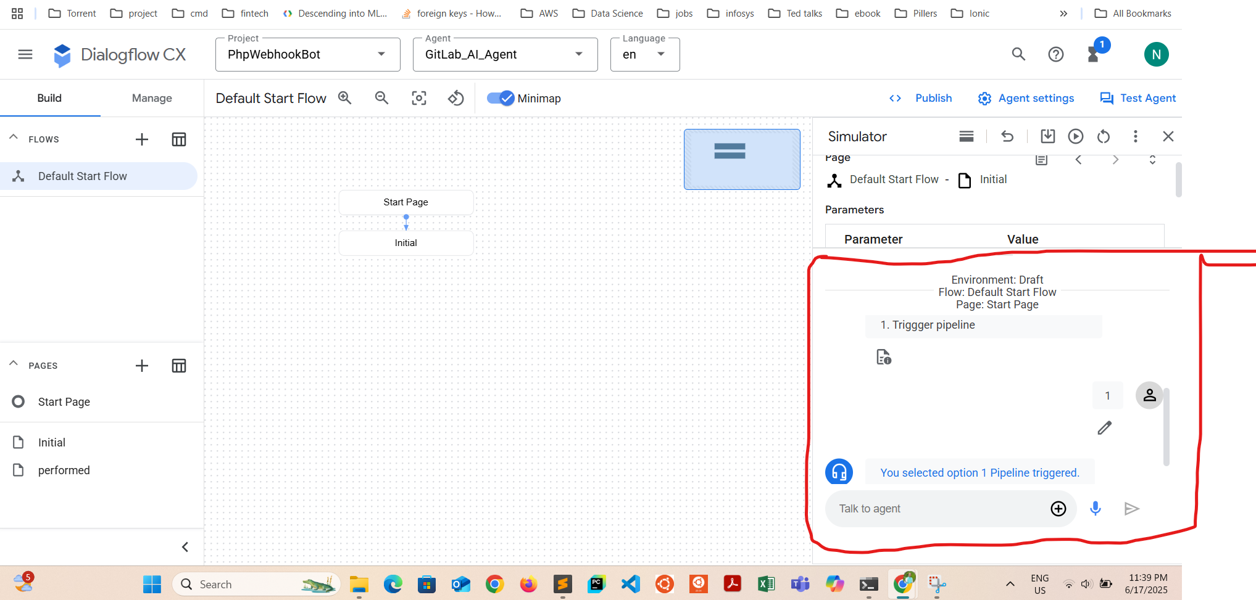Select the Initial node on the canvas
The width and height of the screenshot is (1256, 600).
[406, 243]
